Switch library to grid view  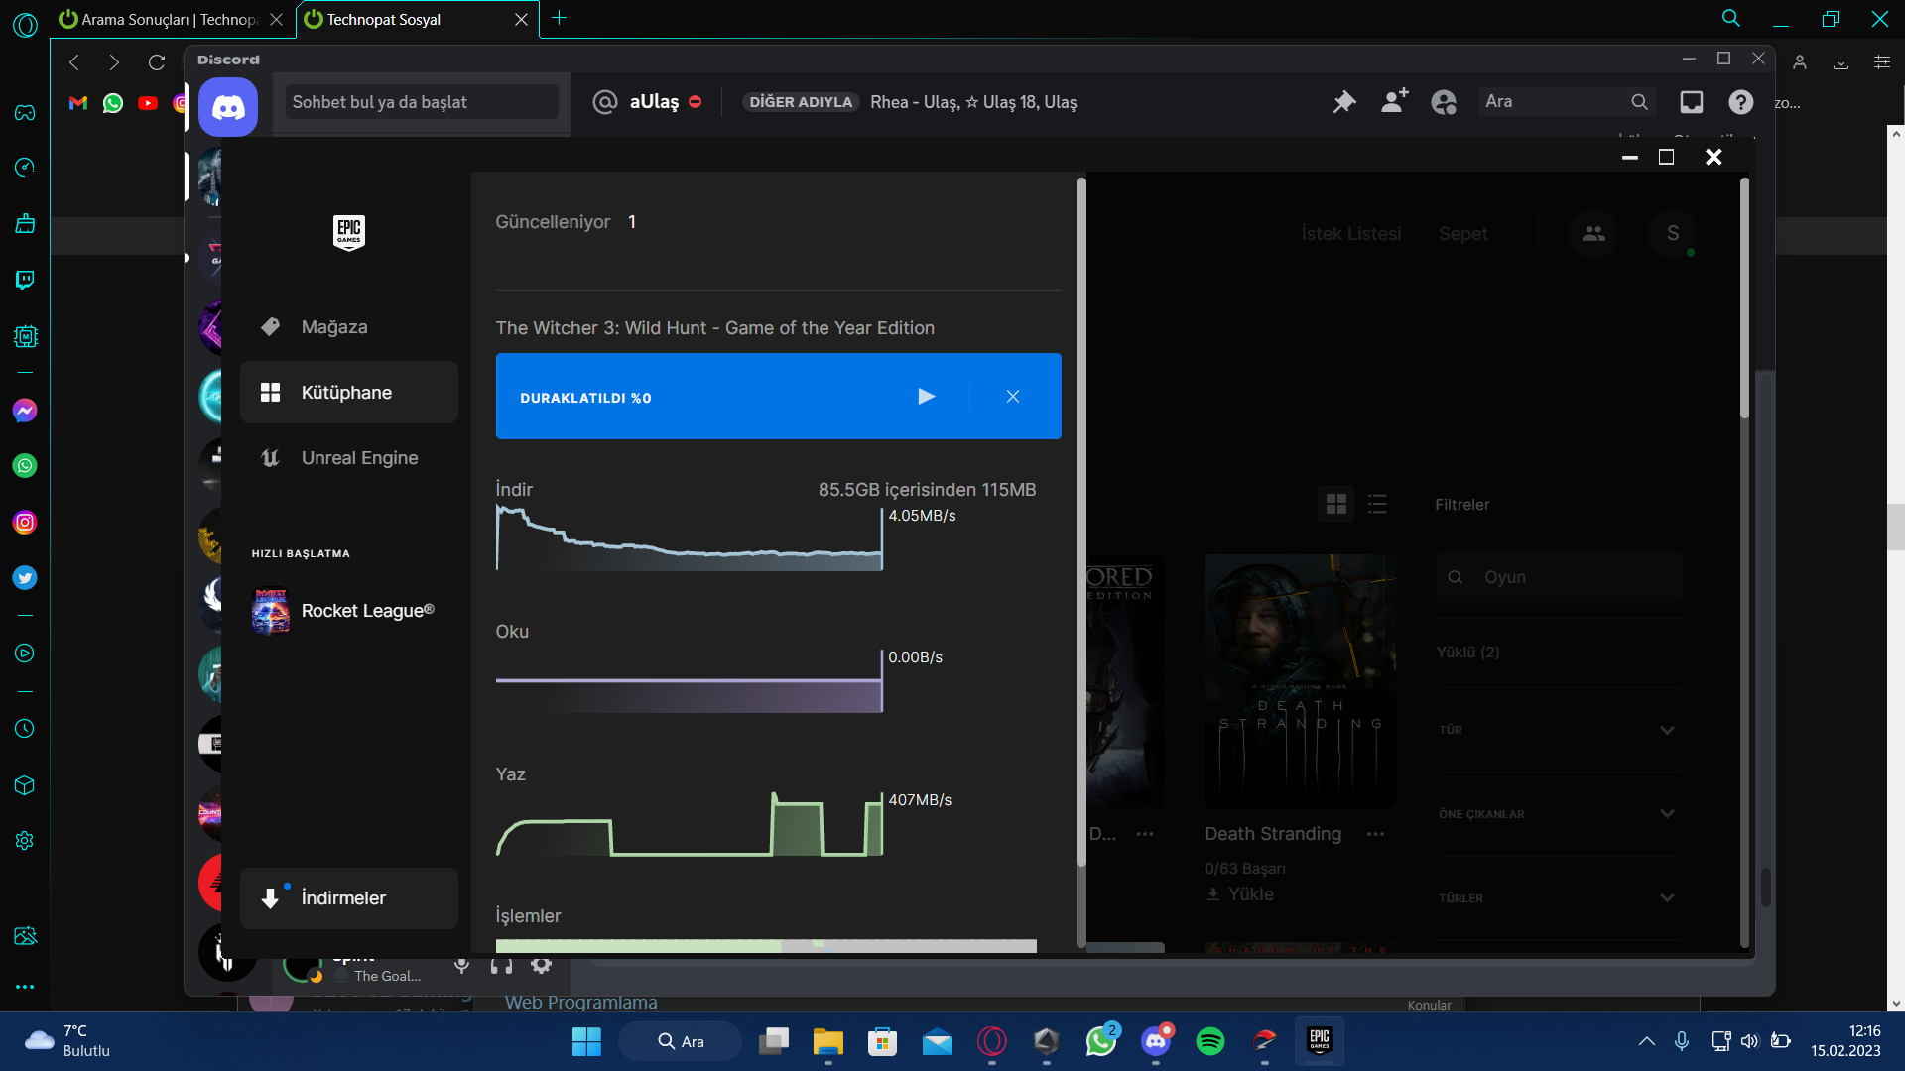1335,505
